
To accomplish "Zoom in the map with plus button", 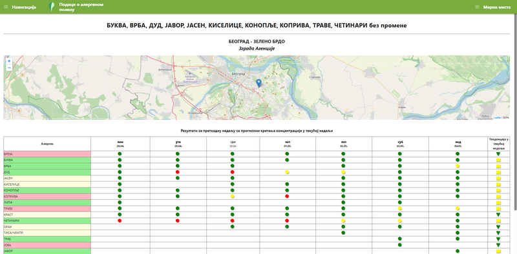I will tap(9, 61).
